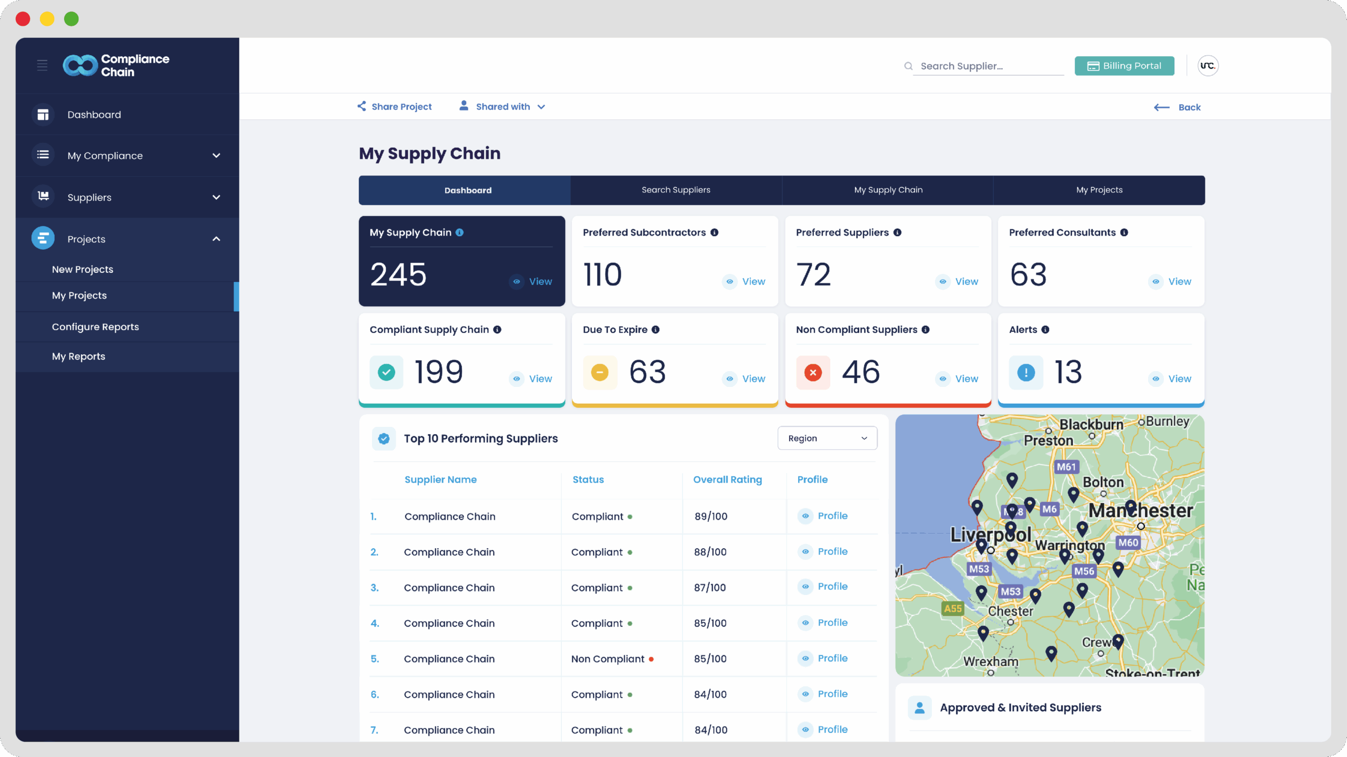Click the eye View icon on Due To Expire
The image size is (1347, 757).
coord(730,378)
